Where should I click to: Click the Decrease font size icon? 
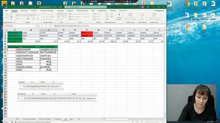[40, 15]
